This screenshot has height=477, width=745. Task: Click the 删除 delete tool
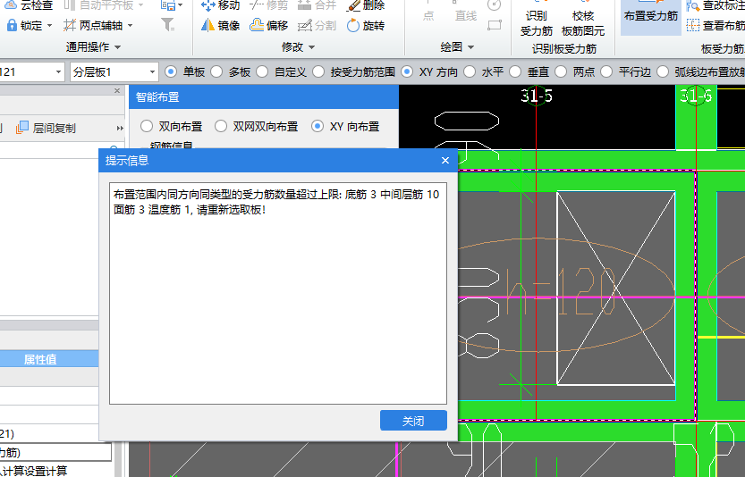[x=366, y=5]
